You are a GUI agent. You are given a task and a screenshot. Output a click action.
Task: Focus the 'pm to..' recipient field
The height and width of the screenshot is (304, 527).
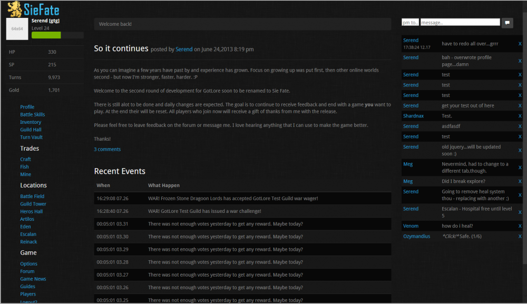tap(410, 23)
